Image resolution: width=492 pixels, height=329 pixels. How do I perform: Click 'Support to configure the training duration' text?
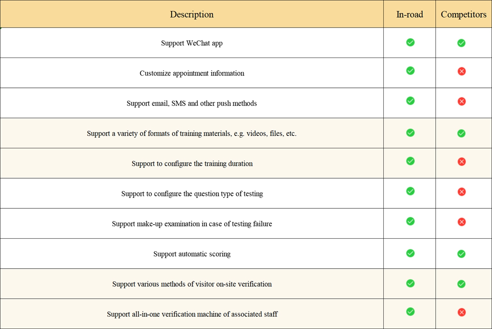tap(192, 163)
